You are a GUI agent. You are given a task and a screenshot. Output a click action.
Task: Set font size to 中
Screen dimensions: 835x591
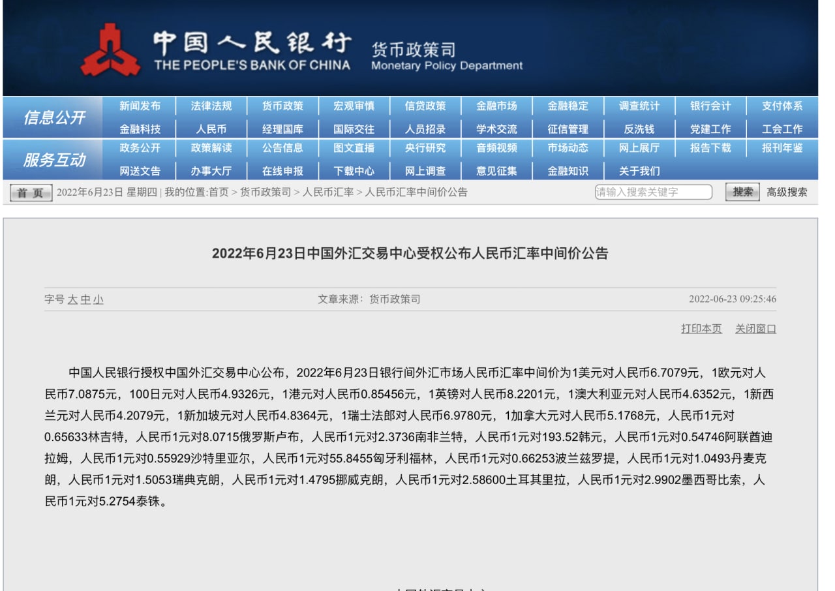(85, 299)
